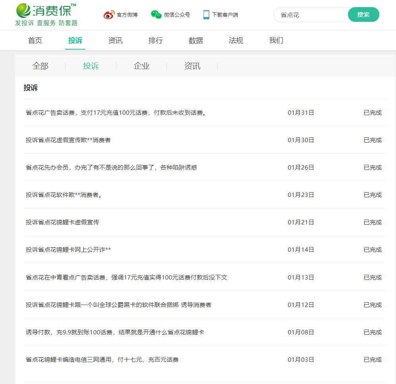Click 已完成 status of 01月26日 complaint
The image size is (396, 384).
coord(373,168)
